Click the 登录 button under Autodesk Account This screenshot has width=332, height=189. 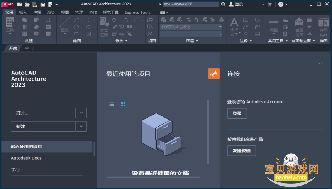click(x=237, y=113)
